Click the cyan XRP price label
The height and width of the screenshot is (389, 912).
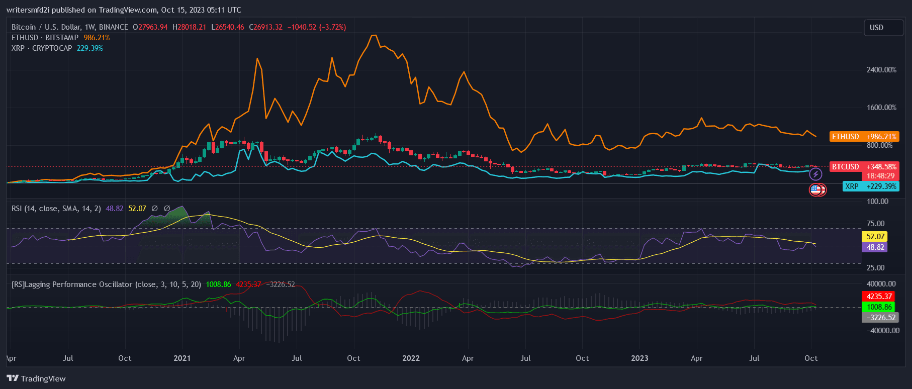click(870, 186)
